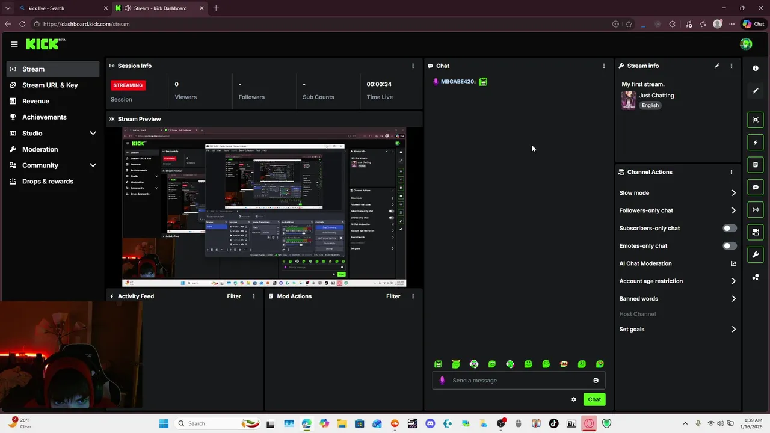
Task: Open Stream info panel options menu
Action: click(731, 66)
